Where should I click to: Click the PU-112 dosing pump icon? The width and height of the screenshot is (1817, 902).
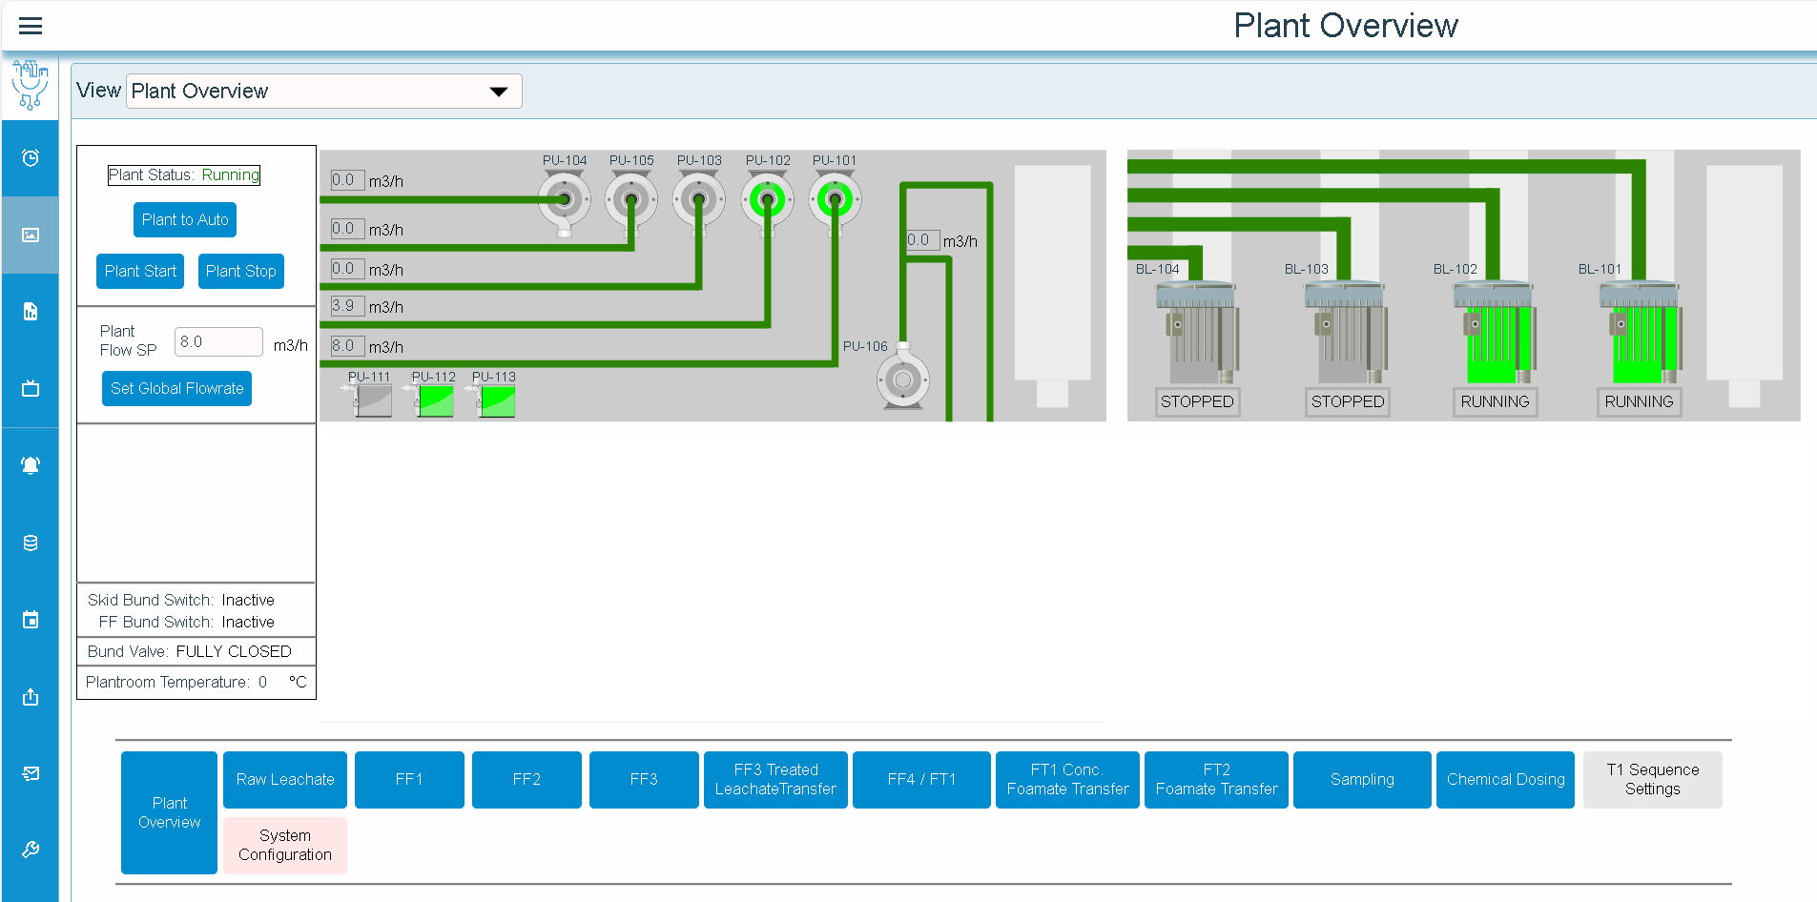(x=435, y=400)
